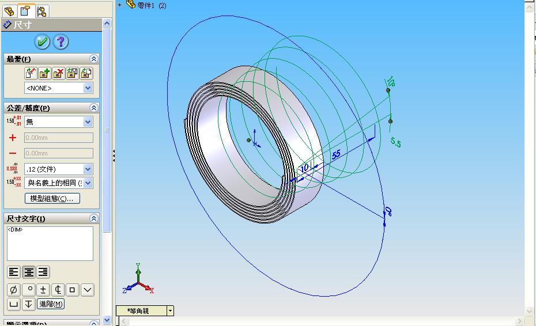This screenshot has height=326, width=536.
Task: Delete a favorite style
Action: click(x=58, y=73)
